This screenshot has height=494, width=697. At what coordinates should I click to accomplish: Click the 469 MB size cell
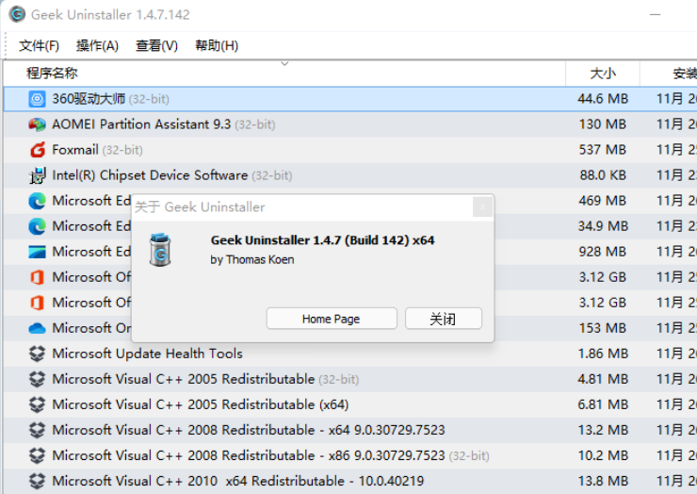[x=603, y=201]
